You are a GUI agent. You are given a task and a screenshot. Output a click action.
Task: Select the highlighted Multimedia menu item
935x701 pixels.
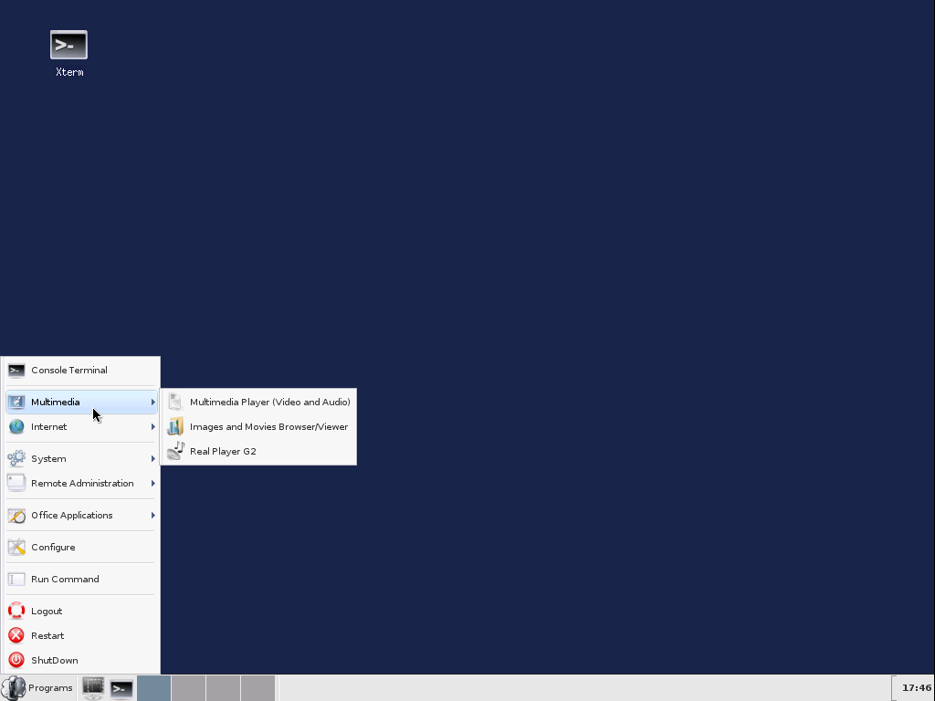pyautogui.click(x=56, y=402)
